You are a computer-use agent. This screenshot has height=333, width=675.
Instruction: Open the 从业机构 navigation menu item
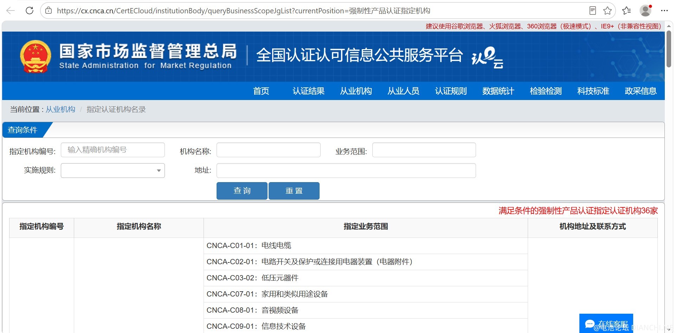tap(356, 91)
